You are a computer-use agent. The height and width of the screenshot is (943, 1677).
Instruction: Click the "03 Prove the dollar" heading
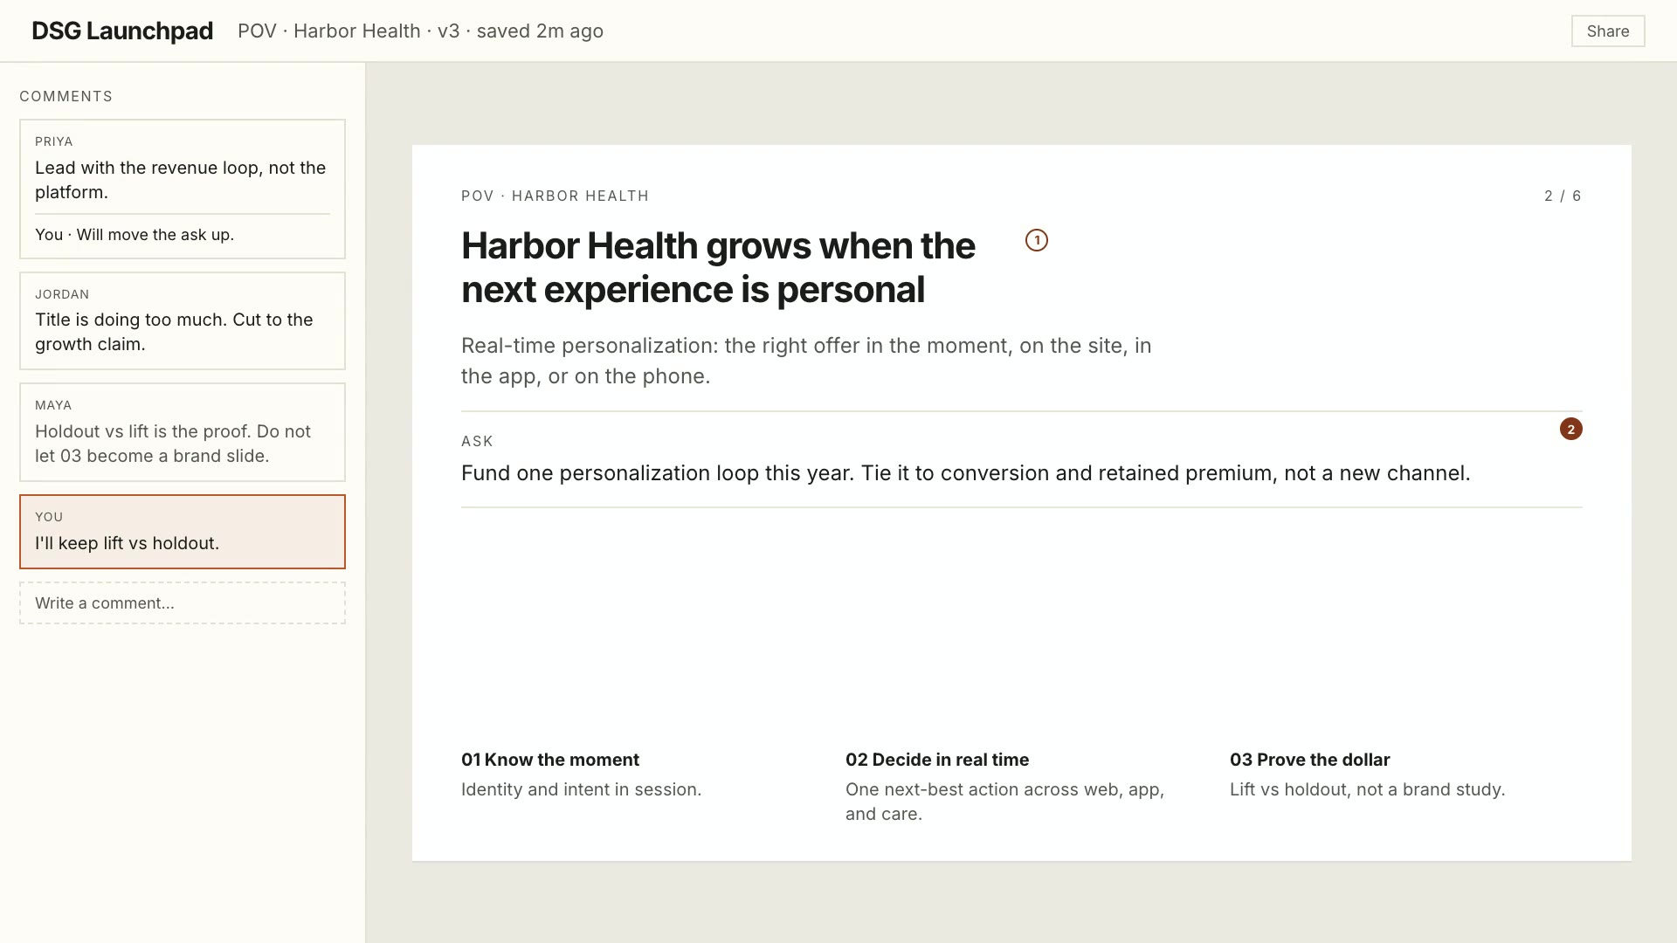pyautogui.click(x=1309, y=760)
